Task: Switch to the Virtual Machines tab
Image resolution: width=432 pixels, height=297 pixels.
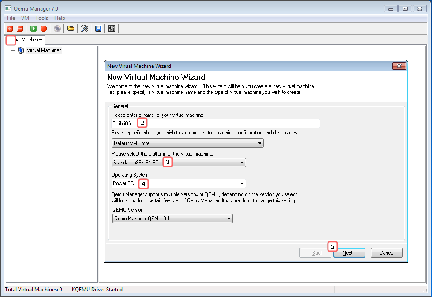Action: tap(25, 40)
